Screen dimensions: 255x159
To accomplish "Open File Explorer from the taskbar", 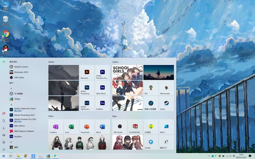I will pyautogui.click(x=18, y=156).
